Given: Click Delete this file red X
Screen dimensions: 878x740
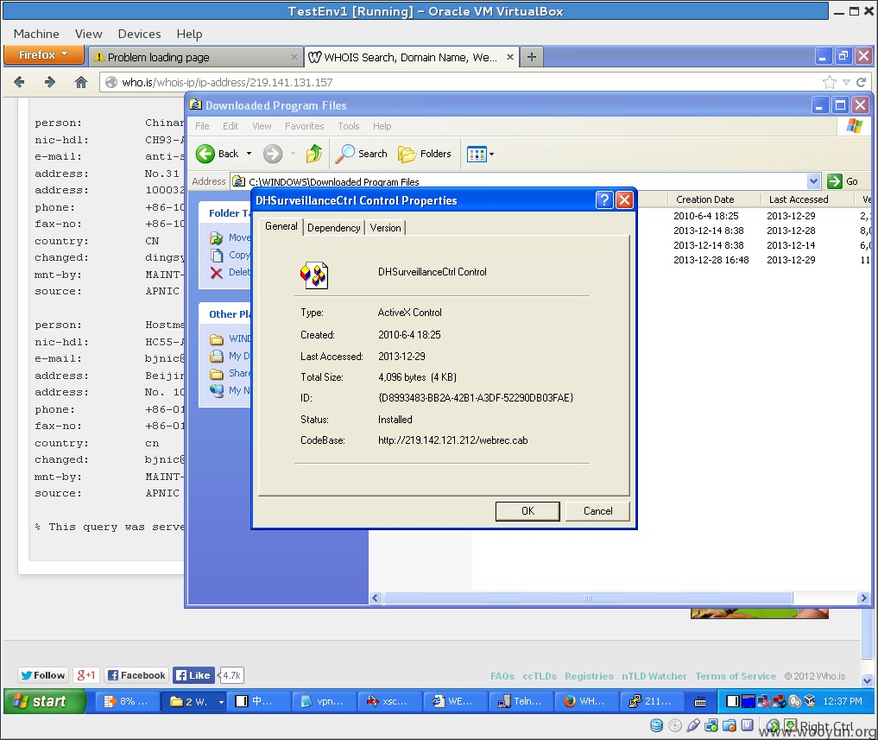Looking at the screenshot, I should pyautogui.click(x=216, y=273).
